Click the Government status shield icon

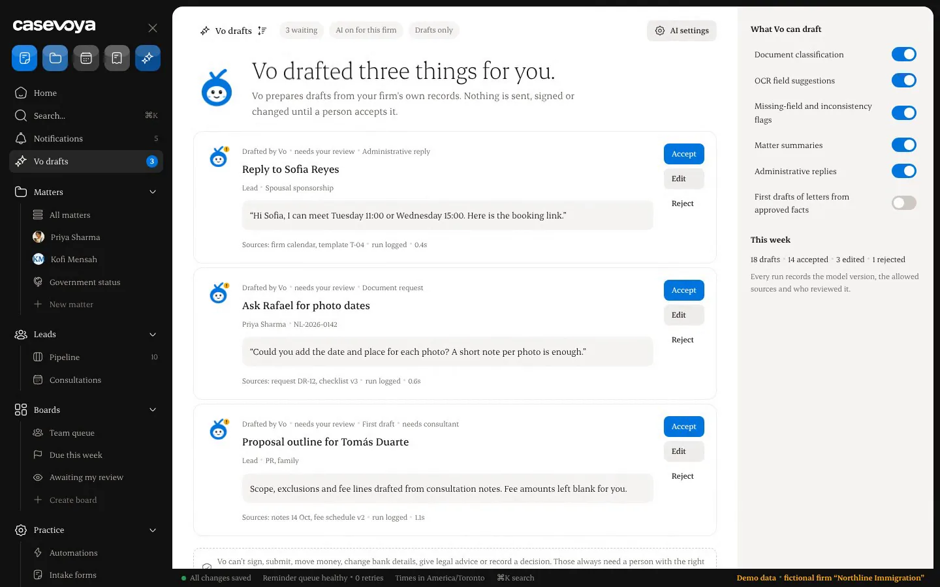pos(38,282)
